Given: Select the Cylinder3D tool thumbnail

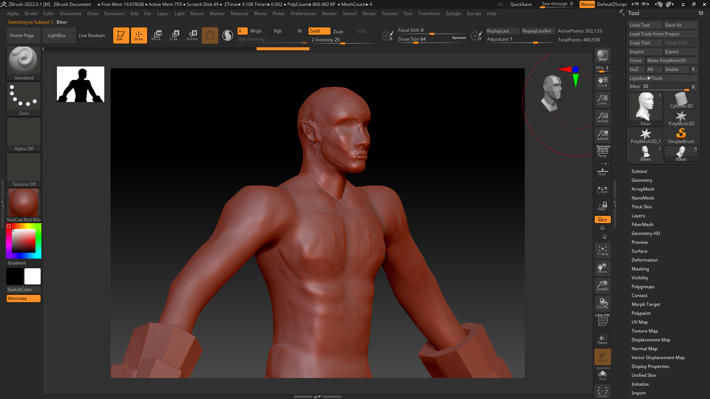Looking at the screenshot, I should tap(681, 100).
